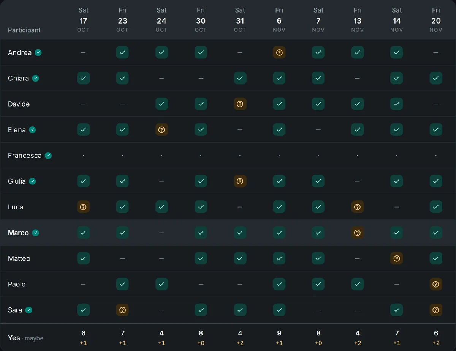Click Davide's yes check for Sat 24 Oct
This screenshot has width=456, height=351.
(162, 104)
